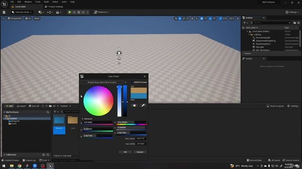Image resolution: width=302 pixels, height=169 pixels.
Task: Open the Blueprints toolbar icon menu
Action: 50,12
